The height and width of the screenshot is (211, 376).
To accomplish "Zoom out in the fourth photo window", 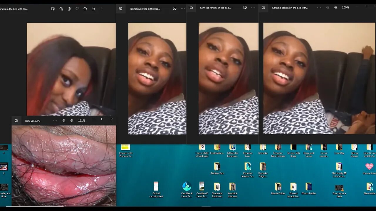I will (328, 8).
